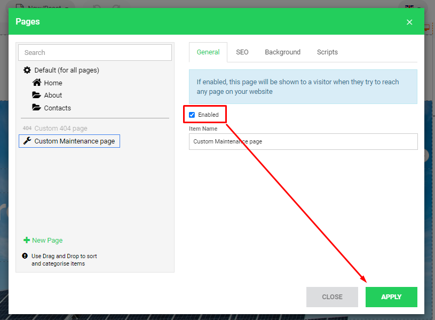435x320 pixels.
Task: Click the About page folder icon
Action: [x=36, y=95]
